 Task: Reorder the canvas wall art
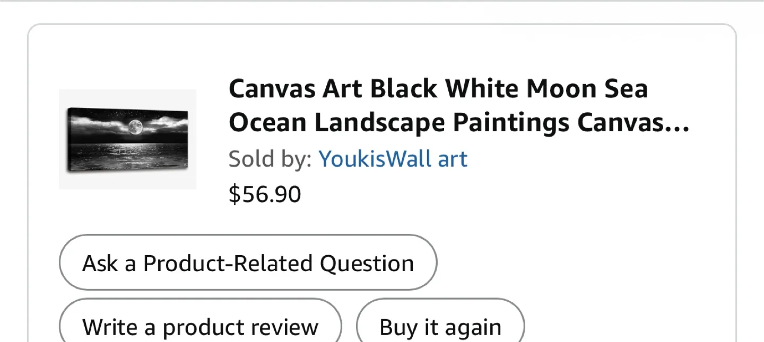440,327
